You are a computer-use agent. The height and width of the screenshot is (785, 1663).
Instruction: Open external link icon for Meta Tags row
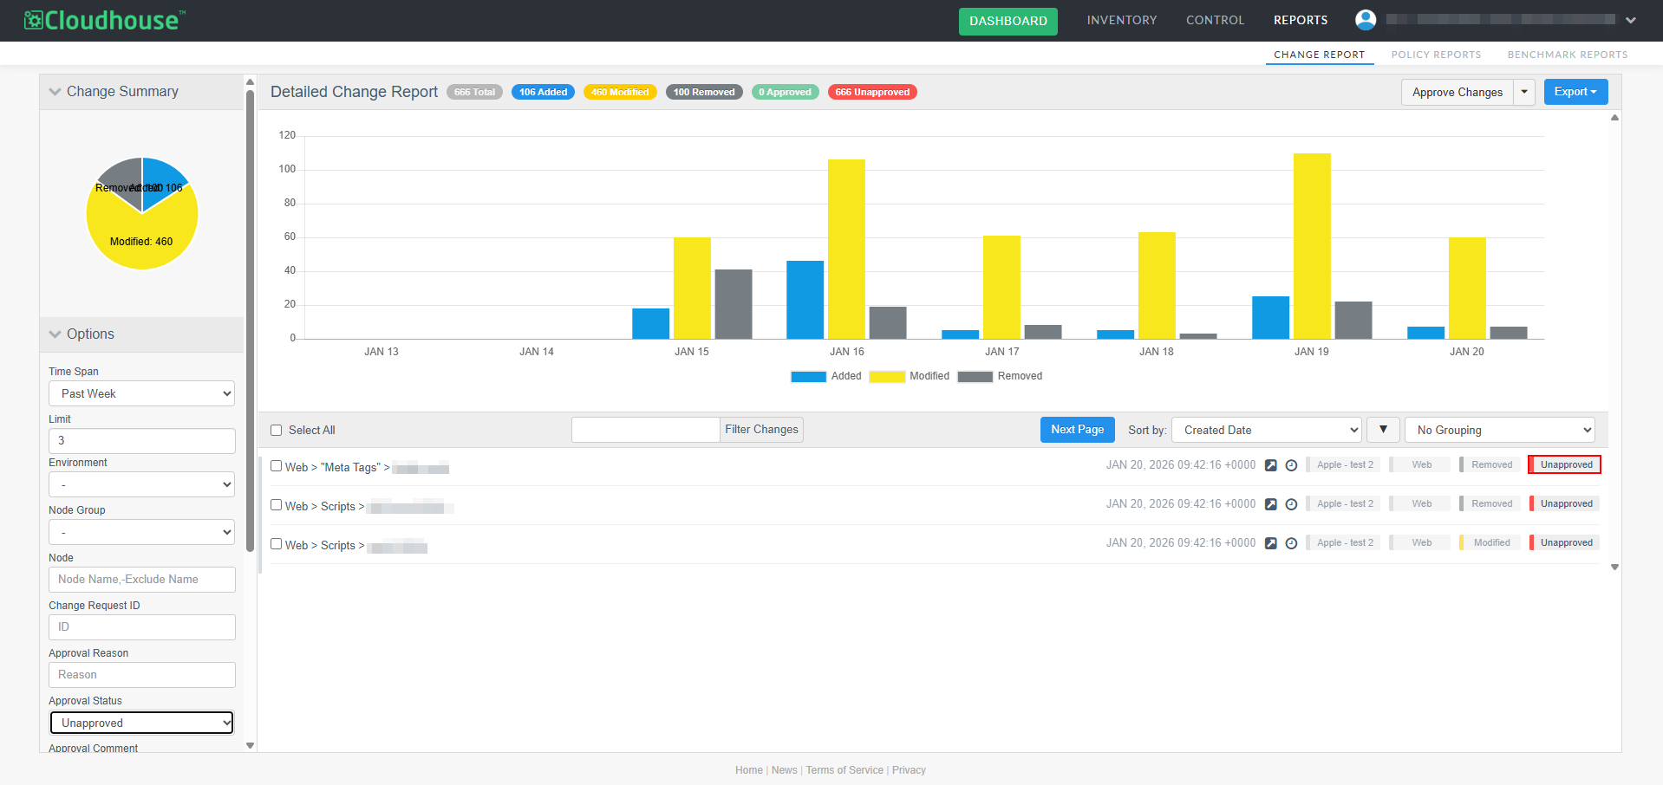[x=1270, y=465]
